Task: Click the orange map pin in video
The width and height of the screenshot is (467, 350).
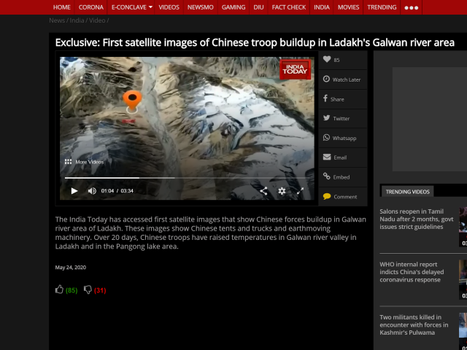Action: coord(132,101)
